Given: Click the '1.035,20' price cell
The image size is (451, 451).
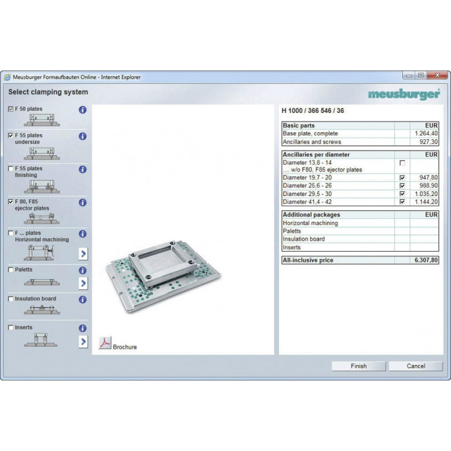Looking at the screenshot, I should pos(426,194).
